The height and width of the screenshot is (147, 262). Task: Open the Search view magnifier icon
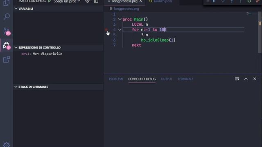(x=7, y=16)
